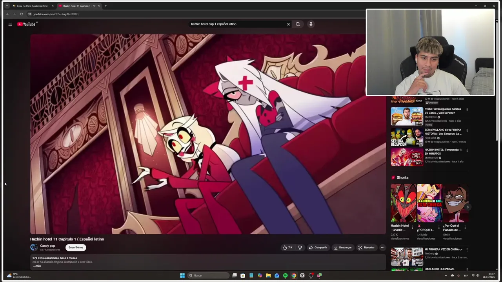Close the Boku no Hero Academia tab

(x=53, y=6)
